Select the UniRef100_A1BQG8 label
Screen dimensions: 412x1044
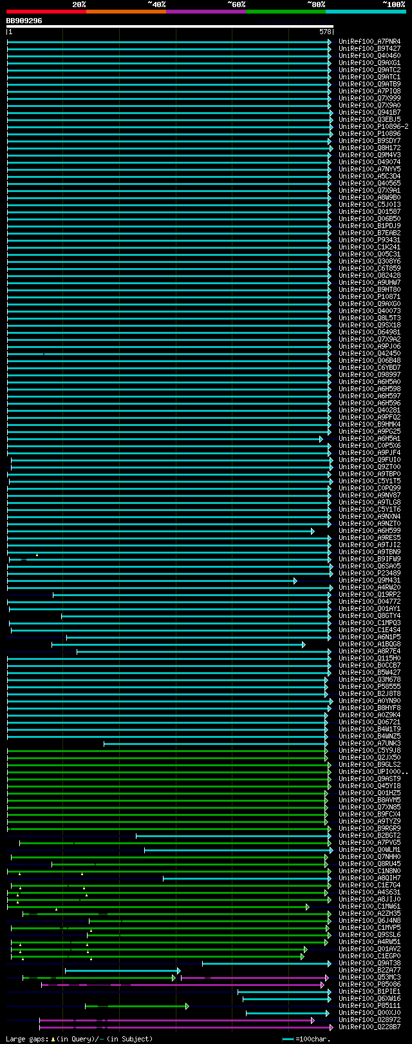point(370,644)
